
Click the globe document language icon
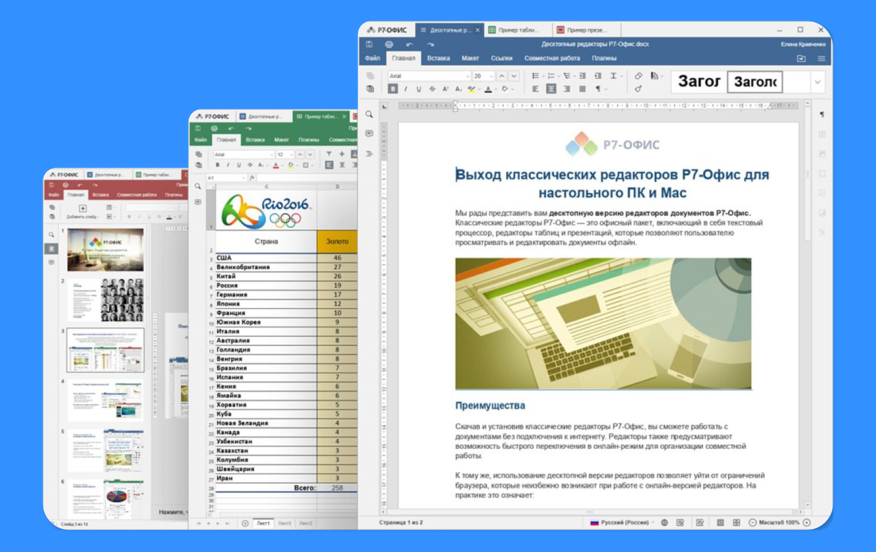(665, 522)
